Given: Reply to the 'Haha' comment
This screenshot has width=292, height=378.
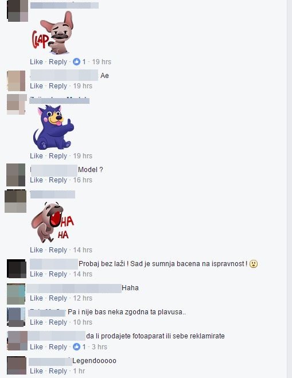Looking at the screenshot, I should tap(58, 298).
